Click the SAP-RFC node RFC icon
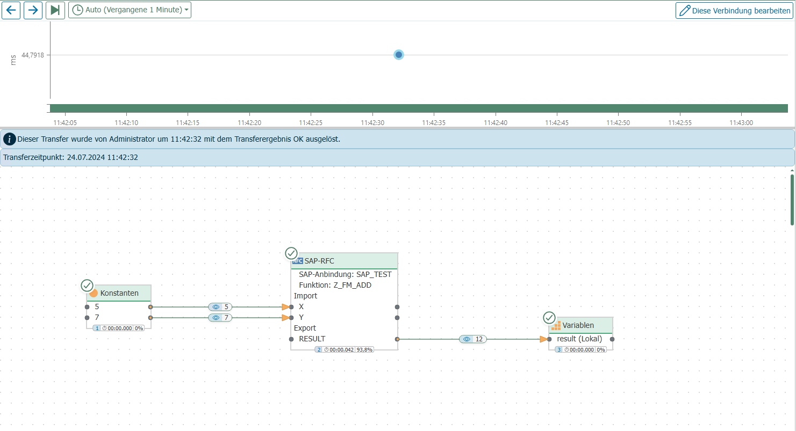The image size is (796, 431). tap(297, 261)
